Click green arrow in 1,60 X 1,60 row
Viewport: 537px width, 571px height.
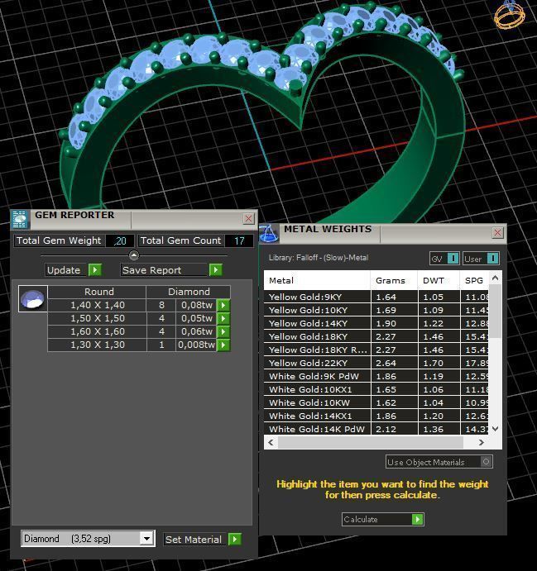tap(223, 331)
